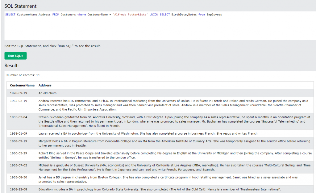This screenshot has width=316, height=193.
Task: Click the Andrew notes paragraph cell
Action: pos(175,105)
